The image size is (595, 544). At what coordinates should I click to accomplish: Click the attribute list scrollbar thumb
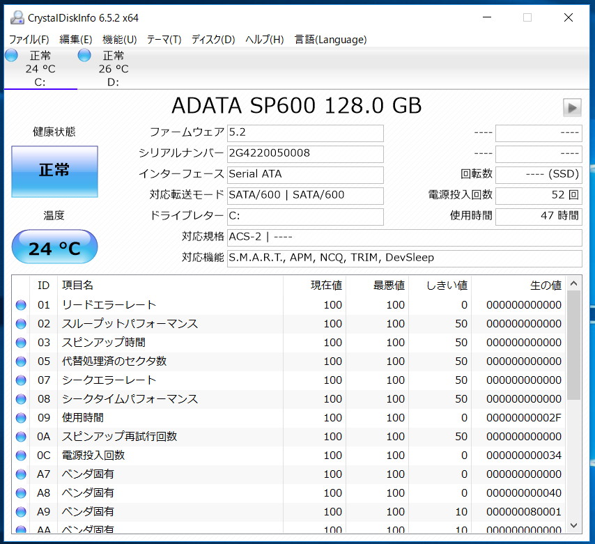pos(574,345)
